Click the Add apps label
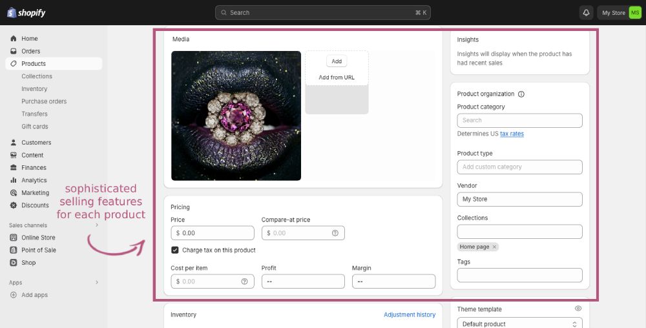 35,294
